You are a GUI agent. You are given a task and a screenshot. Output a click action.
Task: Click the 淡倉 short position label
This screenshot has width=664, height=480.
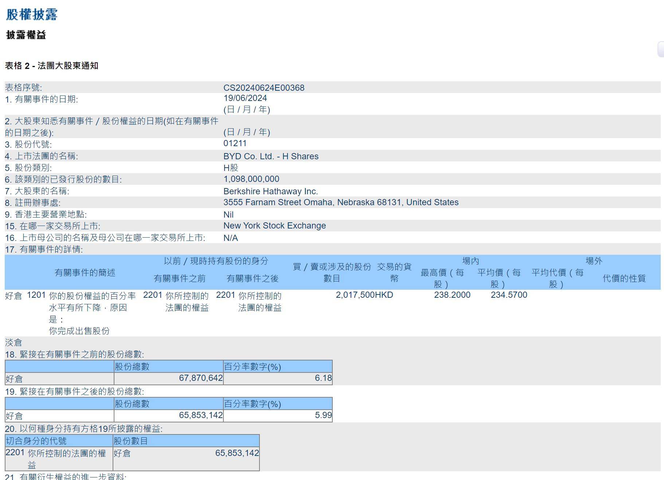click(13, 343)
